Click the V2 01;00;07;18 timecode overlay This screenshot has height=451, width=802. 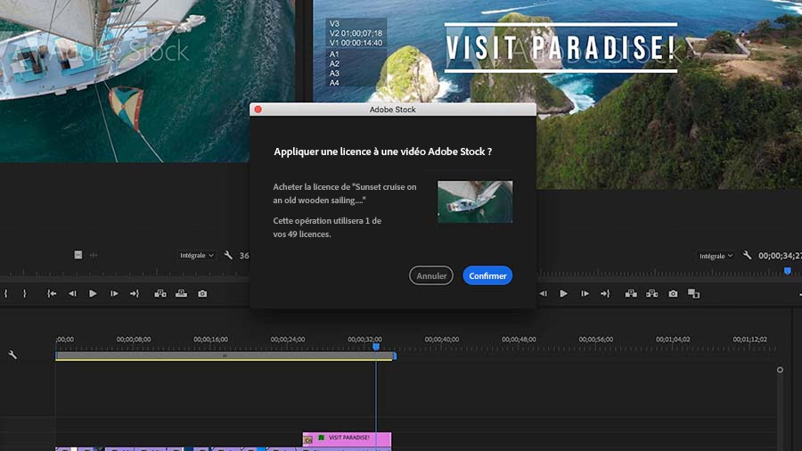click(356, 33)
